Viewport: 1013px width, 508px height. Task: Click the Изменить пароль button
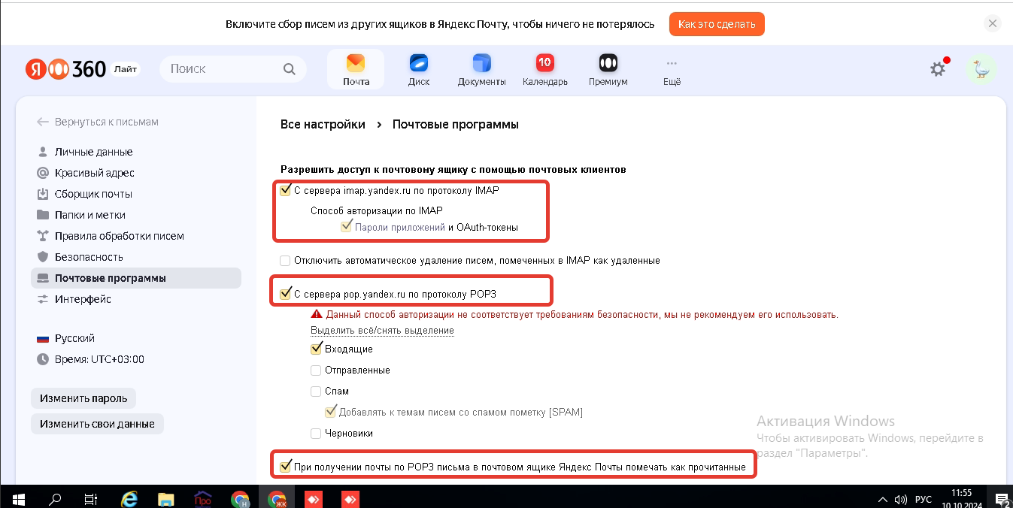click(x=83, y=398)
